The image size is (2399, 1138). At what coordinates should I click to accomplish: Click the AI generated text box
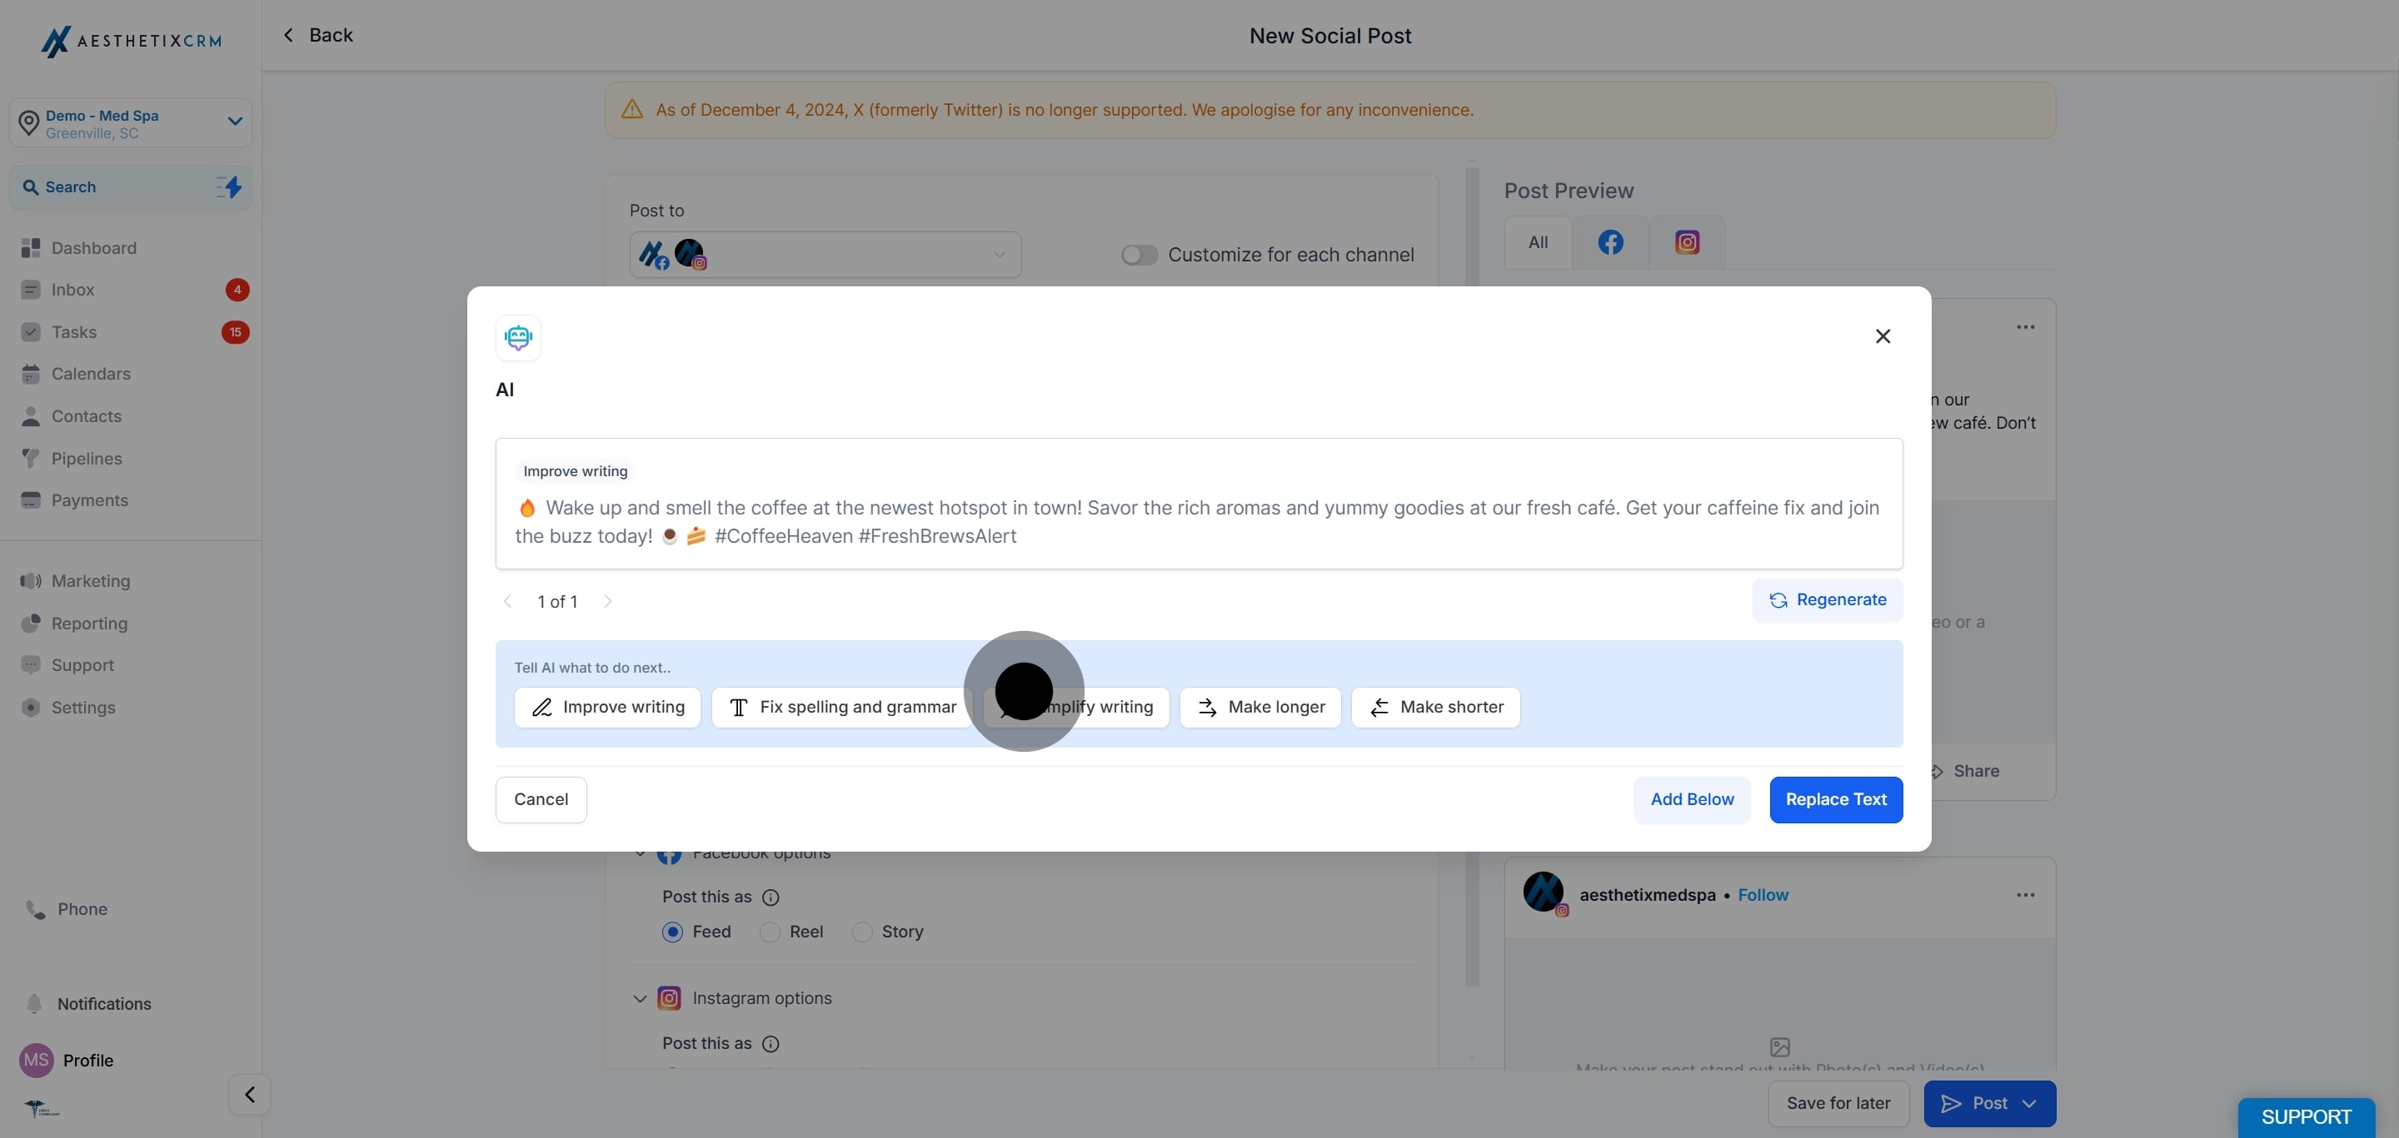(x=1198, y=521)
